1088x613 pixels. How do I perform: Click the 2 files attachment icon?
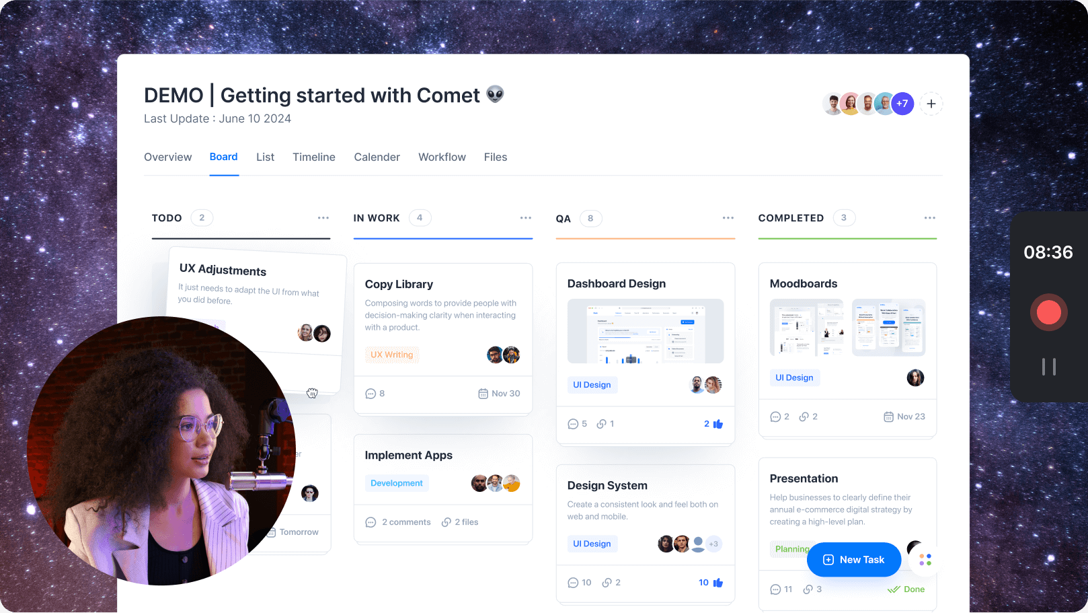[x=446, y=522]
